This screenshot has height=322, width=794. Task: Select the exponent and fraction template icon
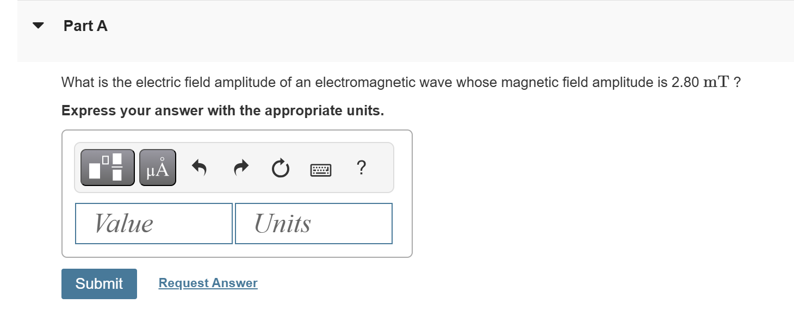tap(107, 168)
